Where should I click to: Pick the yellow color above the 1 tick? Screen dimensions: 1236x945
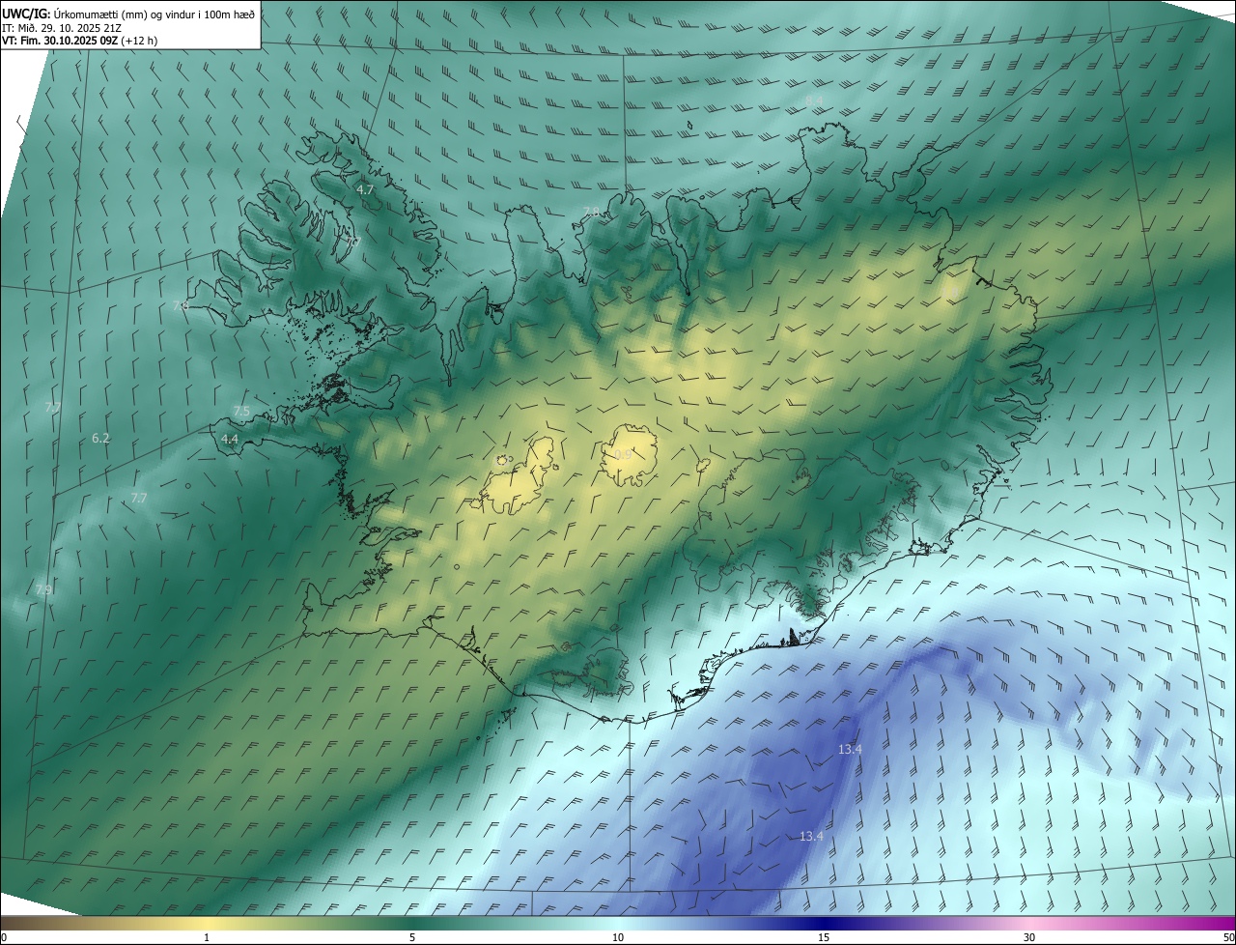coord(207,922)
